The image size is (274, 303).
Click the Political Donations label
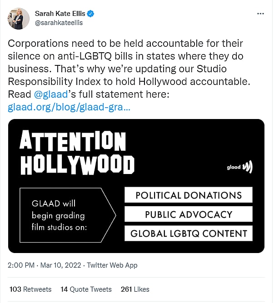[x=189, y=195]
